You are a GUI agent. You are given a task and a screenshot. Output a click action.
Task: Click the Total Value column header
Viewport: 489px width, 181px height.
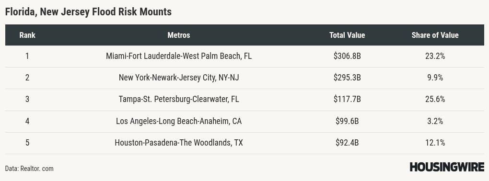click(347, 35)
